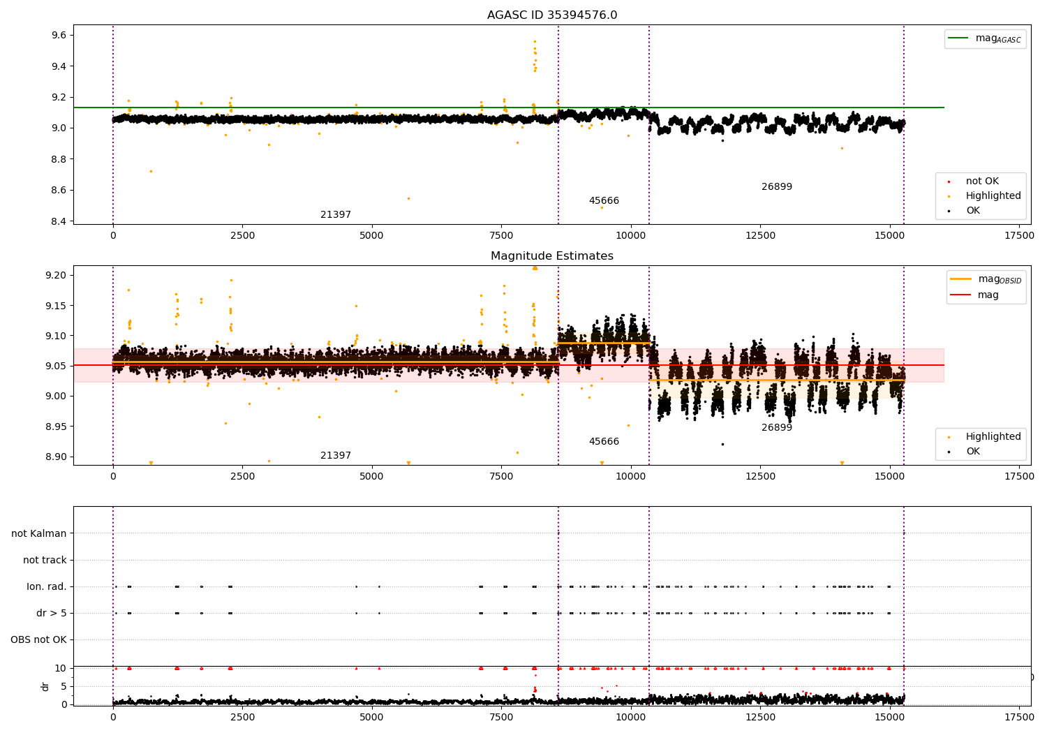Screen dimensions: 1047x733
Task: Click OBSID label 45666 in the top plot
Action: click(x=604, y=201)
